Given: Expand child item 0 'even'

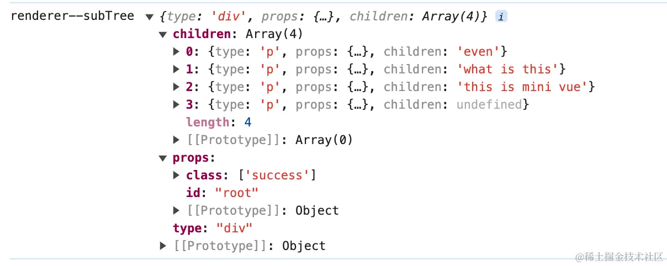Looking at the screenshot, I should (176, 52).
